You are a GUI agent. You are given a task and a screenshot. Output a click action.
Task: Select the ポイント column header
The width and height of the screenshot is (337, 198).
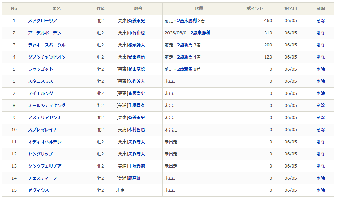tap(255, 9)
